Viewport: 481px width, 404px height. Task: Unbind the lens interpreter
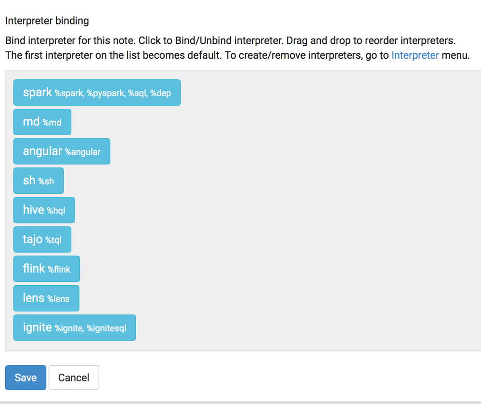[46, 298]
